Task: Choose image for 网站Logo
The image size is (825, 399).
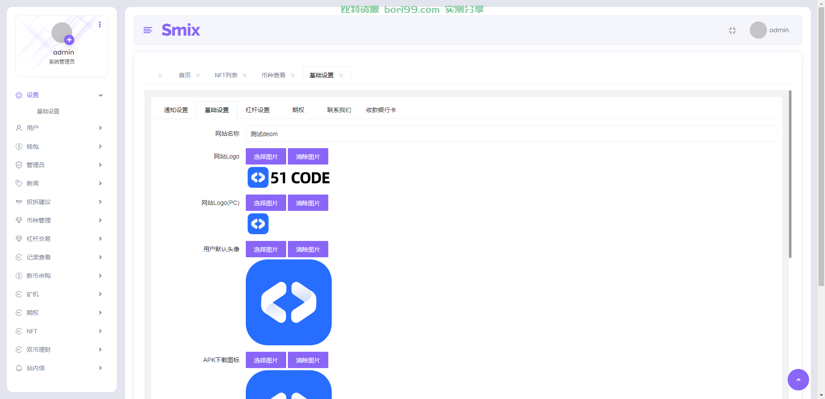Action: click(x=266, y=156)
